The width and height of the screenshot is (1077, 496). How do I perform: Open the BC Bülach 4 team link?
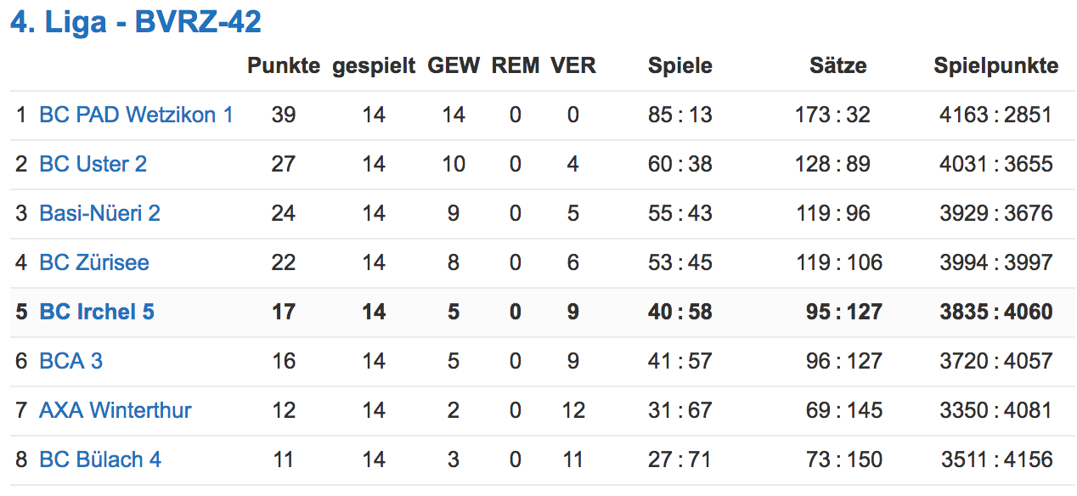(100, 459)
